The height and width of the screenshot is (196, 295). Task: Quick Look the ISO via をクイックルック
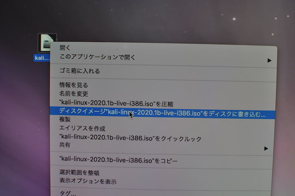point(162,138)
